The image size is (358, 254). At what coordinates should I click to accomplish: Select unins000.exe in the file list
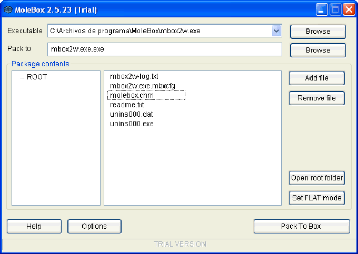click(x=132, y=124)
